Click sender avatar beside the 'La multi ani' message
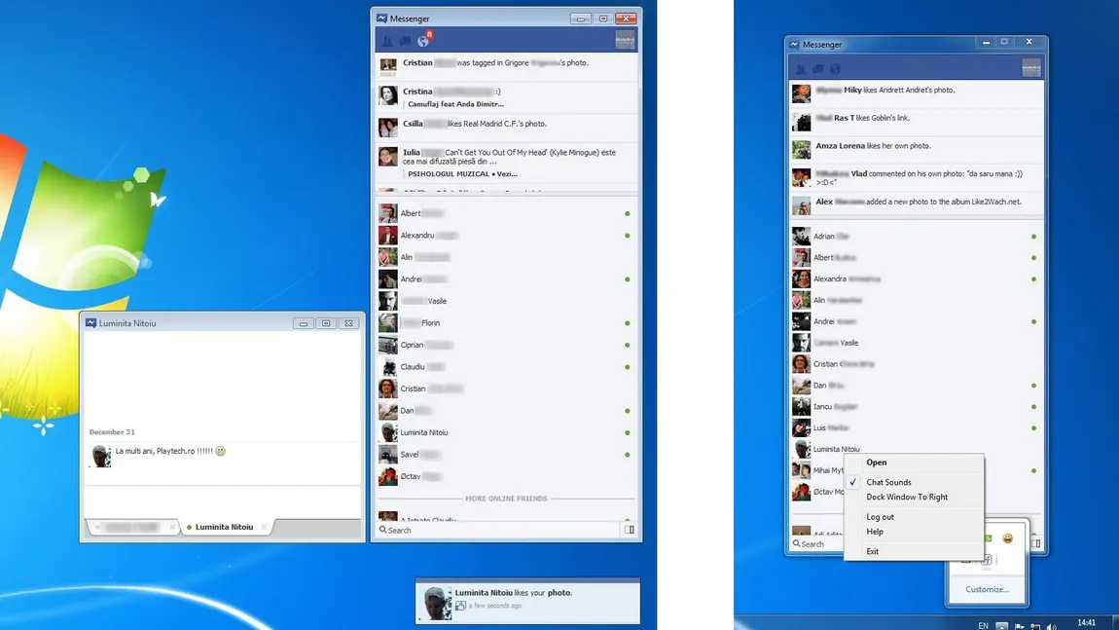The width and height of the screenshot is (1119, 630). click(101, 456)
